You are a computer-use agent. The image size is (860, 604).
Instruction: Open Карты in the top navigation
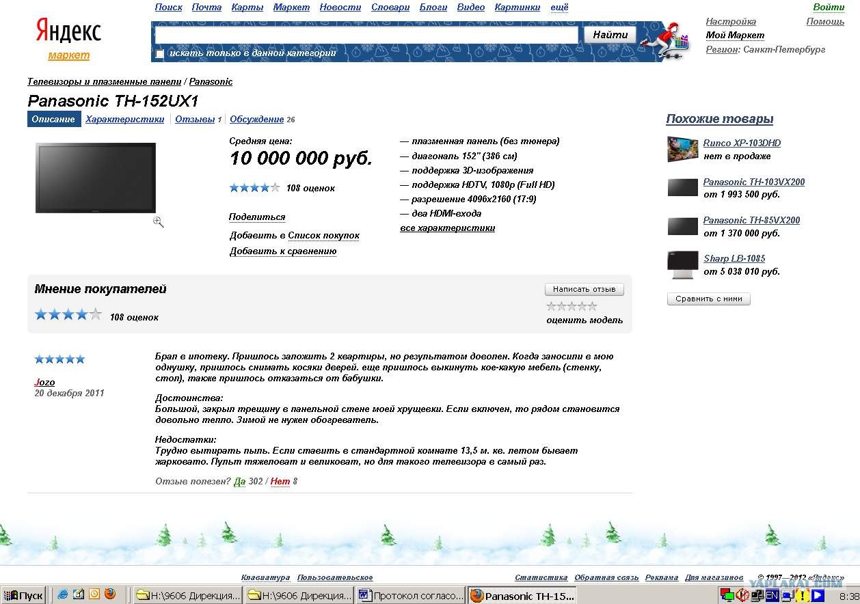pos(247,7)
